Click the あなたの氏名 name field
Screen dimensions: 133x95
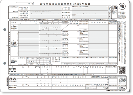[x=90, y=8]
